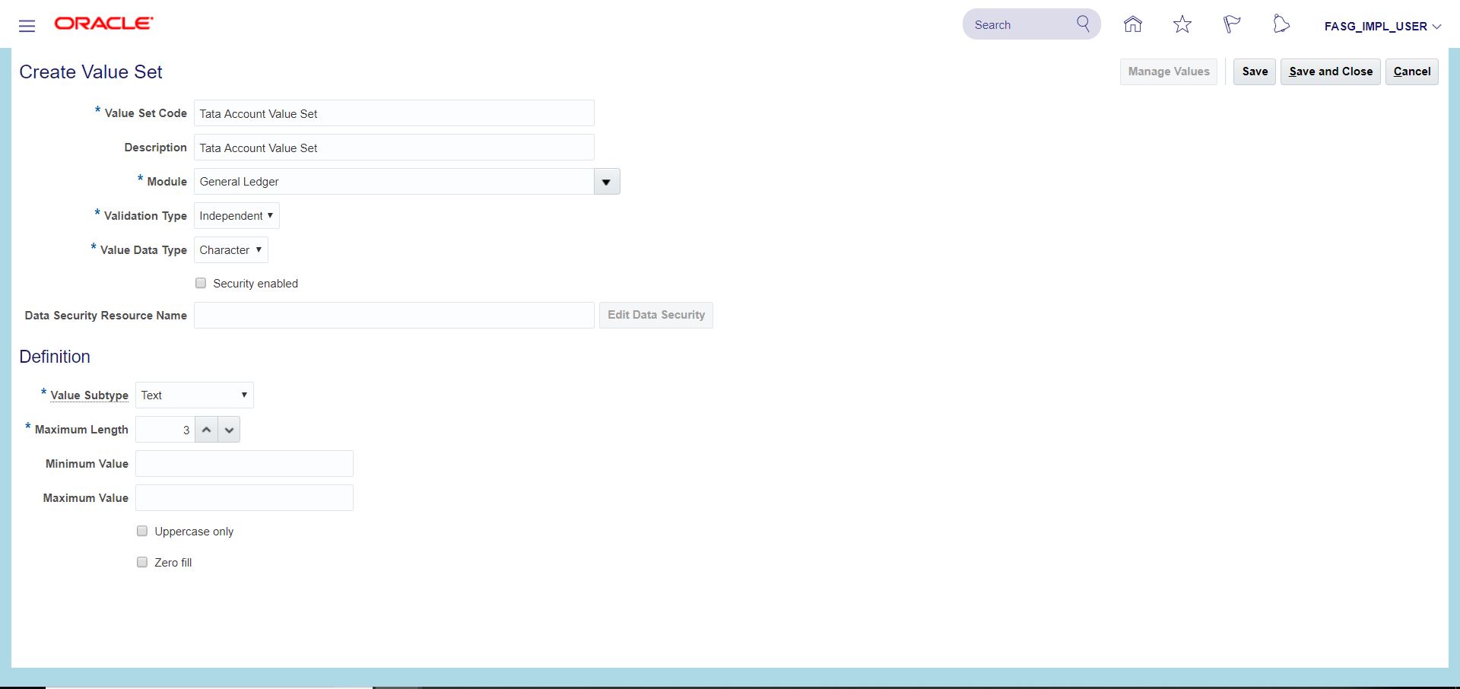1460x689 pixels.
Task: Click the Oracle logo
Action: click(x=103, y=24)
